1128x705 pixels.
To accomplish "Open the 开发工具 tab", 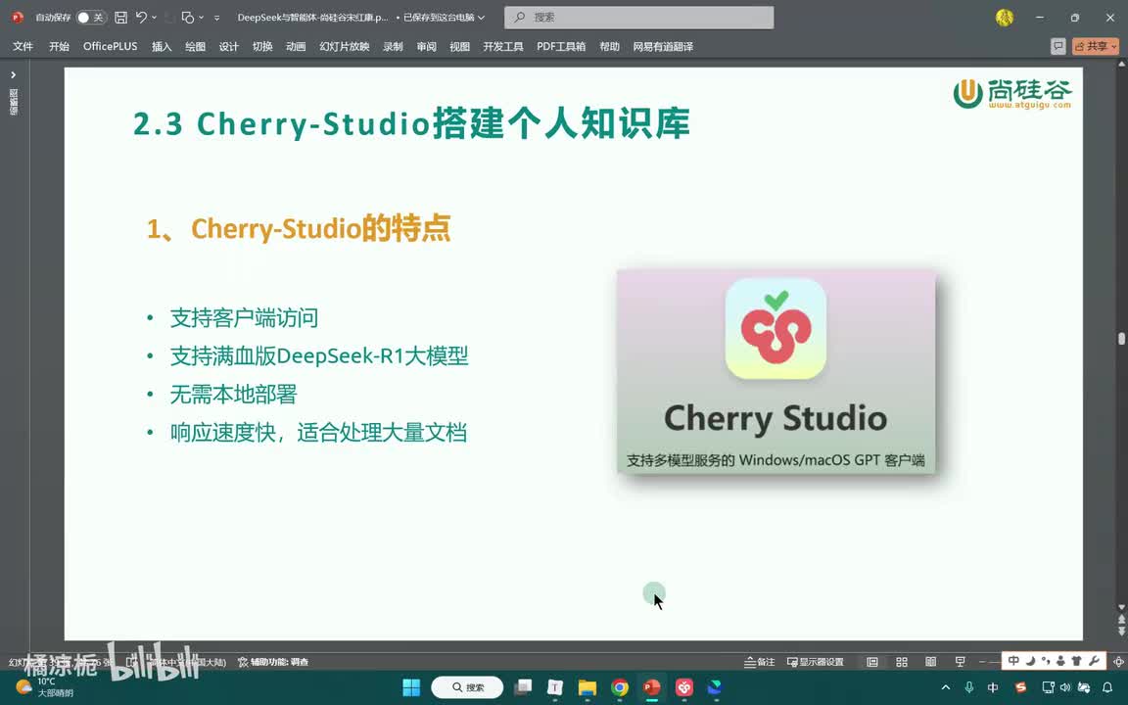I will pyautogui.click(x=503, y=46).
